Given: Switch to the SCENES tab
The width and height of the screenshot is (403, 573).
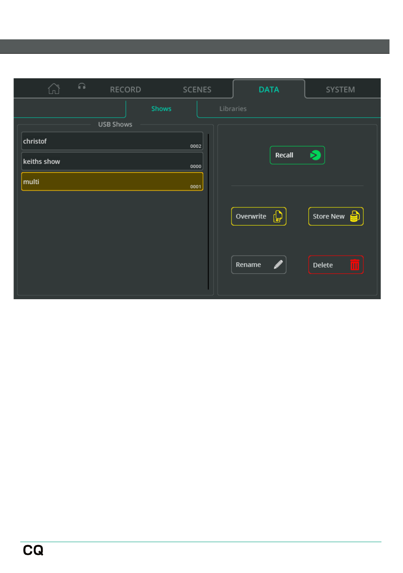Looking at the screenshot, I should coord(197,90).
